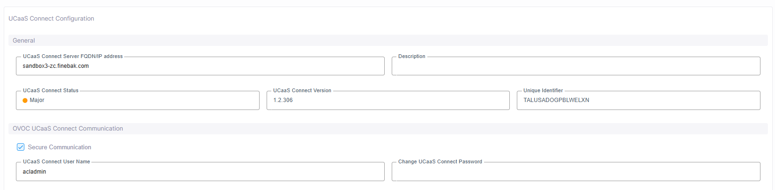The width and height of the screenshot is (775, 190).
Task: Click the acladmin user name value
Action: 34,172
